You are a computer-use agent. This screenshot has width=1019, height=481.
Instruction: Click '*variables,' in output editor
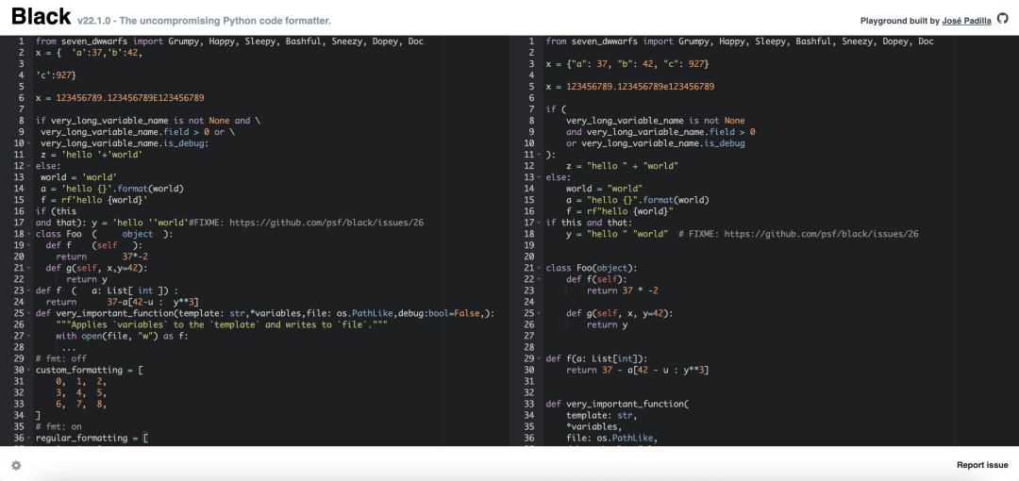tap(594, 427)
